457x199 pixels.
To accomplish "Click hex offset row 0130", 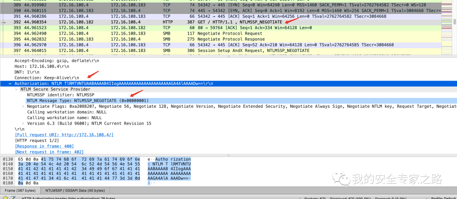I will 7,159.
